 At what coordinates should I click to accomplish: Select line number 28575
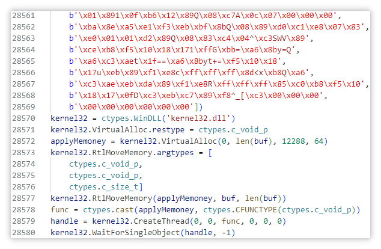(x=24, y=176)
